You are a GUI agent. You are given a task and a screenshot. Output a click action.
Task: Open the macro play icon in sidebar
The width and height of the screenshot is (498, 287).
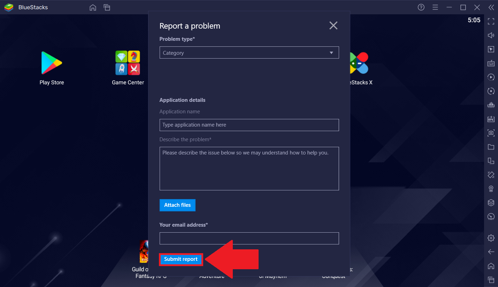pos(491,77)
